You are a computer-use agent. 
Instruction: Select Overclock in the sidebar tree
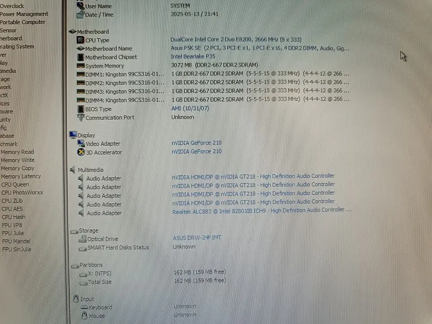[x=12, y=6]
